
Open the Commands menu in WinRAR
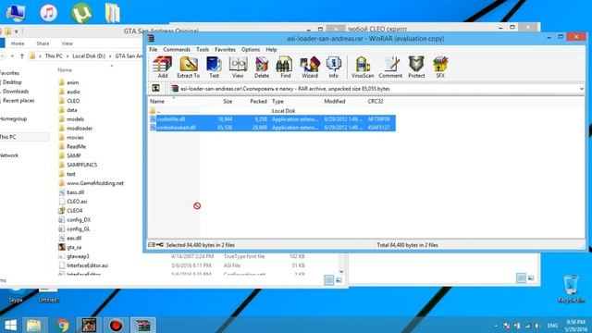[x=177, y=49]
